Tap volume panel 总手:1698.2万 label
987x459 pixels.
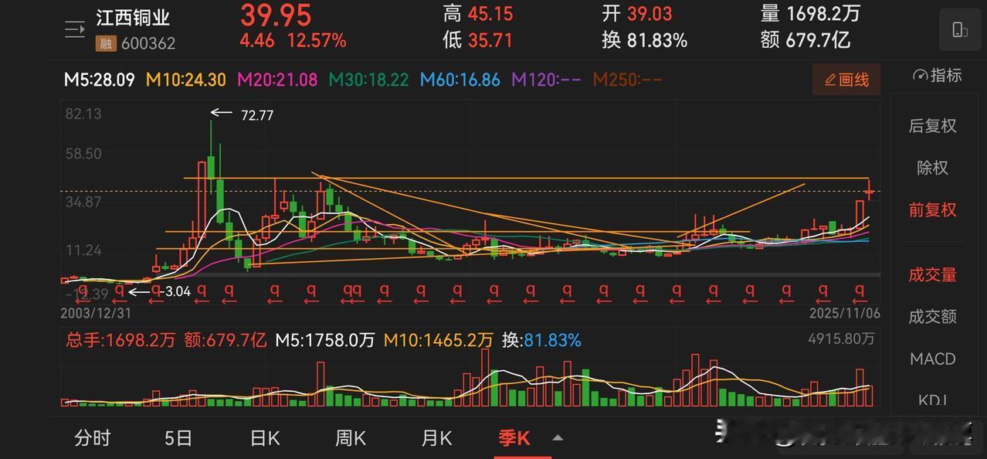(x=120, y=340)
